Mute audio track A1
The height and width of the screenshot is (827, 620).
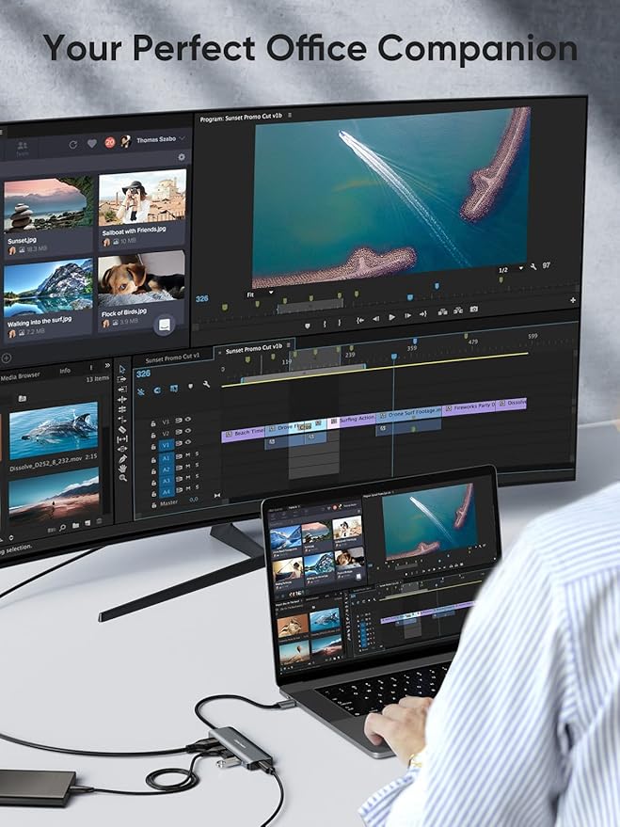(188, 455)
